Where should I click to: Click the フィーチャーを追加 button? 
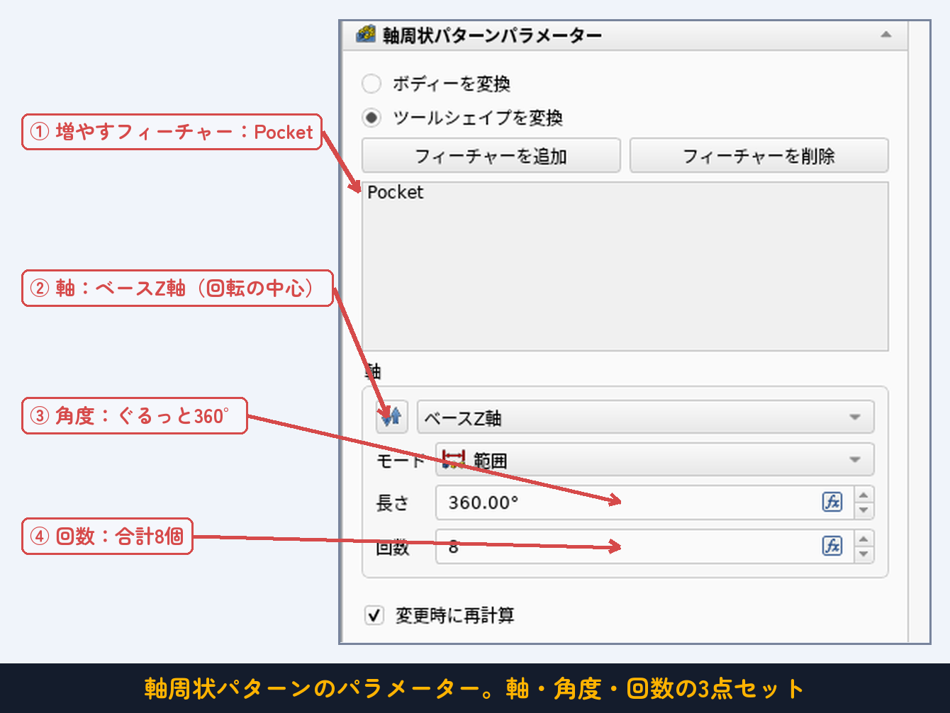(491, 156)
